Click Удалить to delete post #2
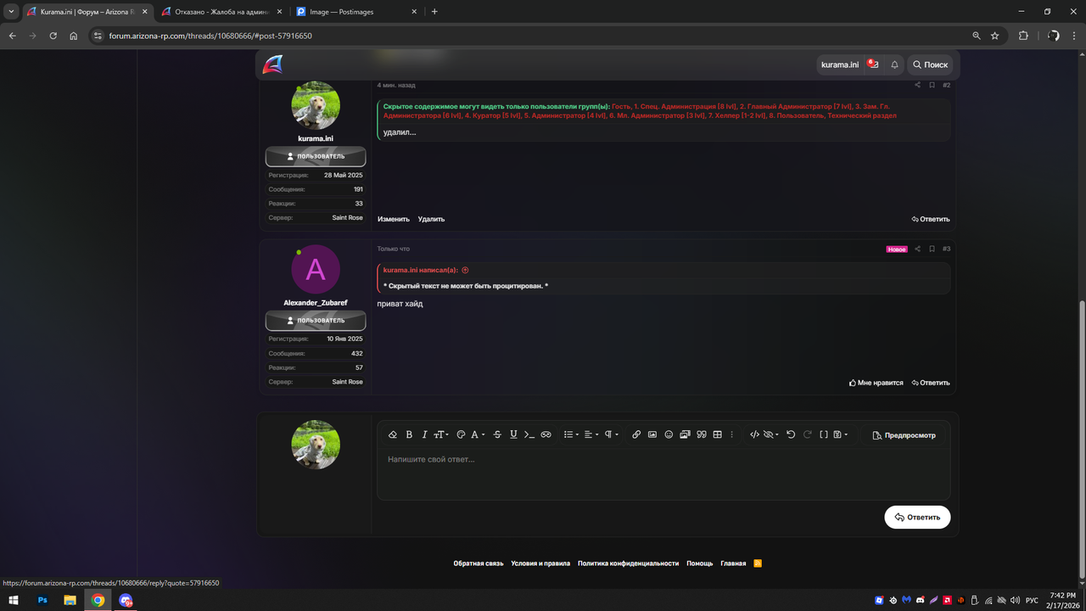Viewport: 1086px width, 611px height. pos(431,219)
